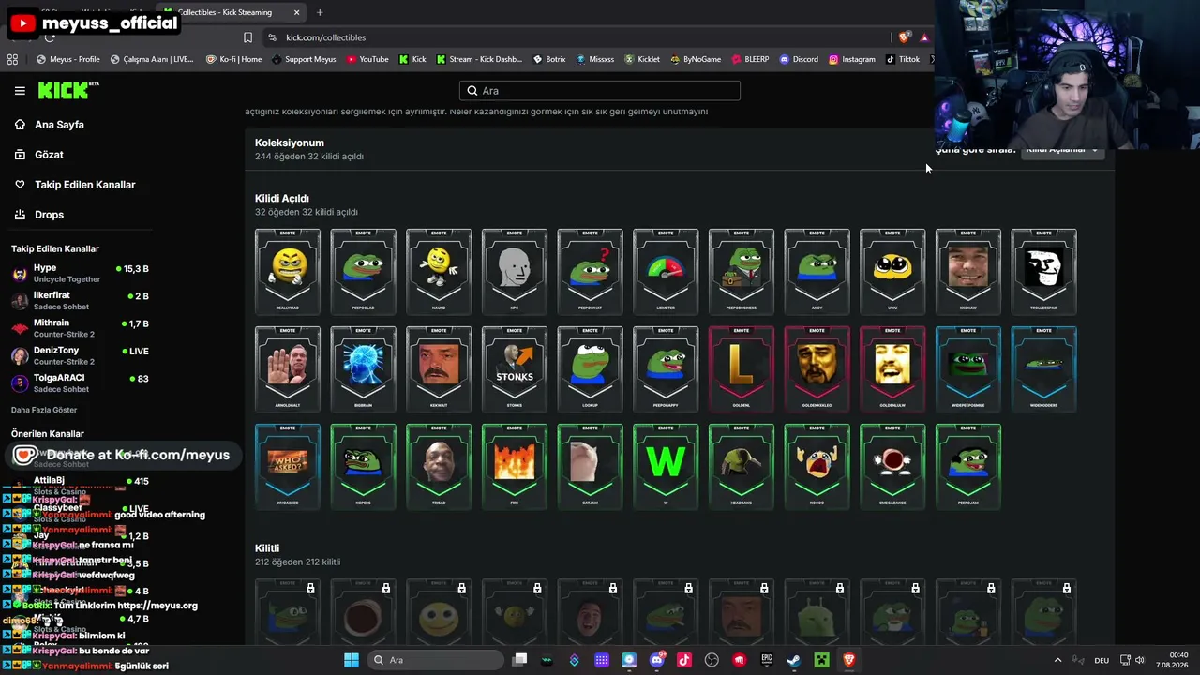Viewport: 1200px width, 675px height.
Task: Select the REALLYMAD emote card
Action: pyautogui.click(x=288, y=272)
